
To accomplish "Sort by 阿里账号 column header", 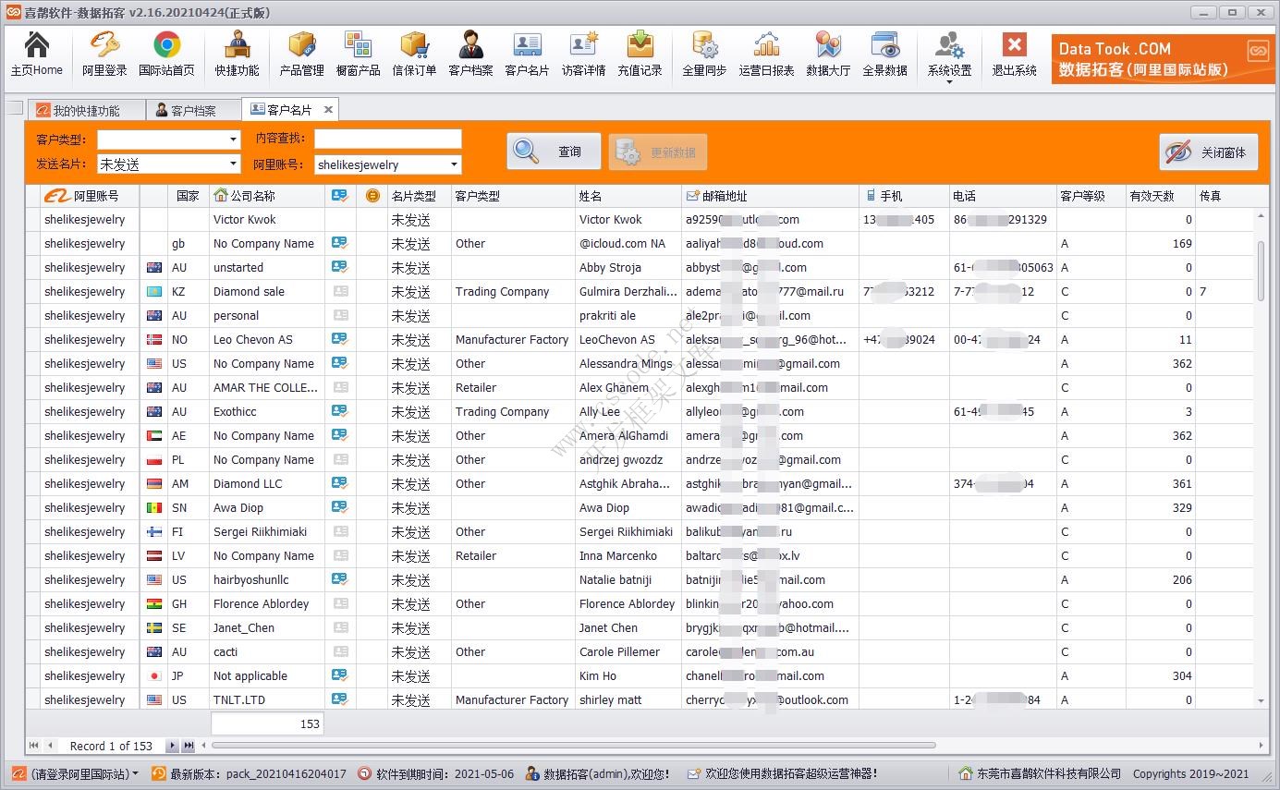I will 91,196.
